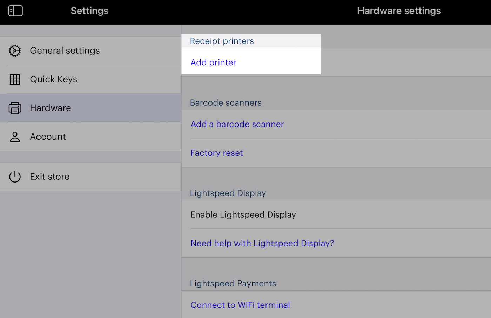
Task: Click the Hardware printer icon
Action: tap(15, 108)
